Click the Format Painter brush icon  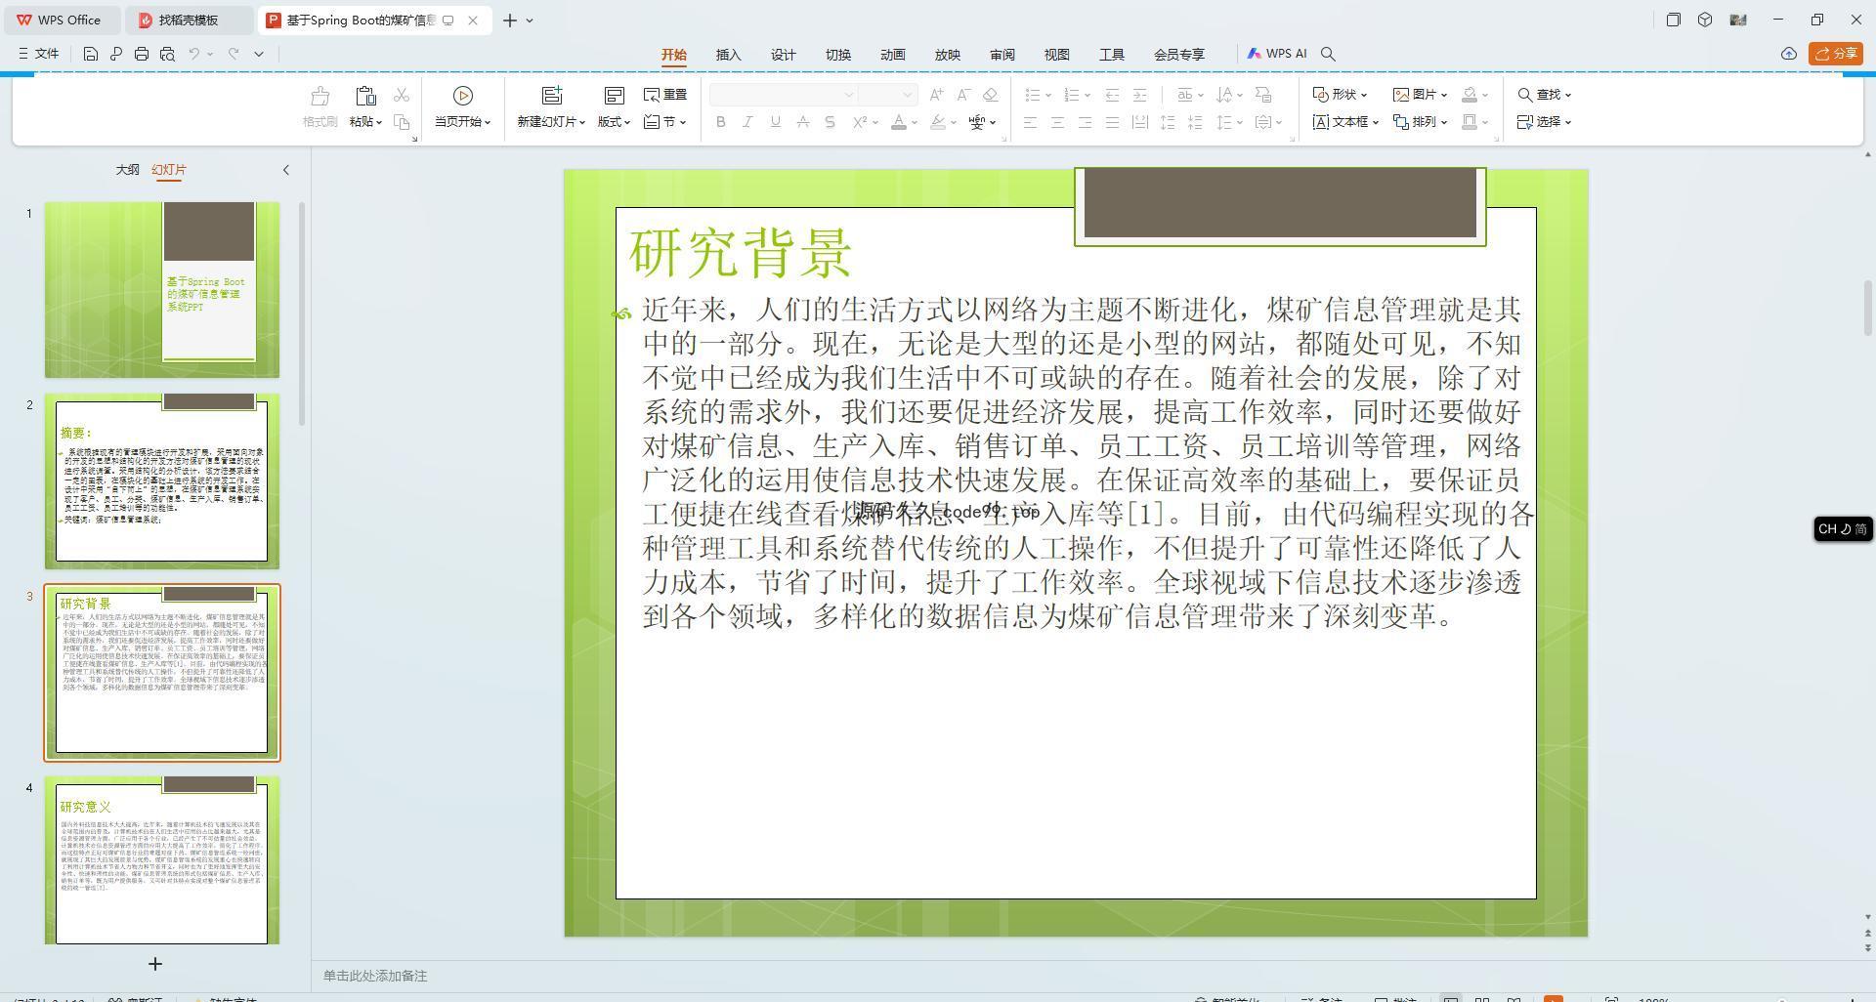(x=320, y=96)
